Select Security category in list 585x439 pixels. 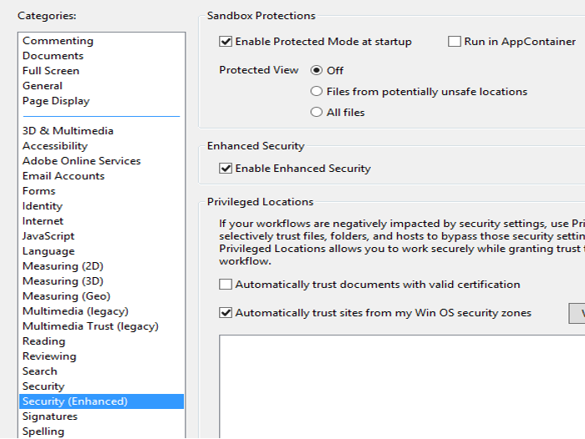pos(43,386)
